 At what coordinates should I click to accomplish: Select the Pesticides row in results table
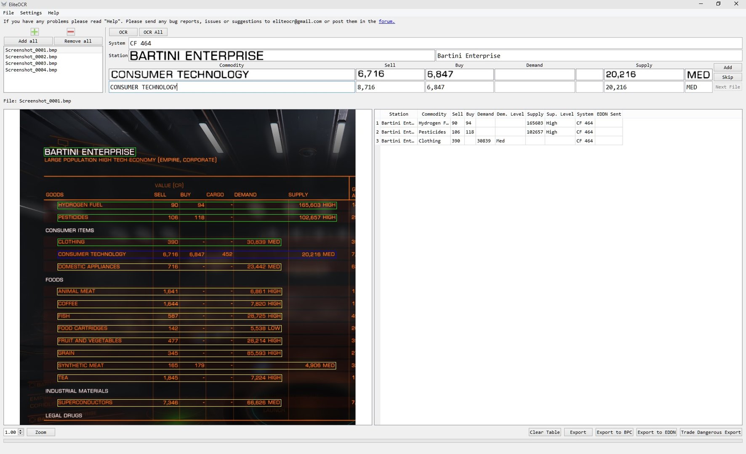click(498, 132)
